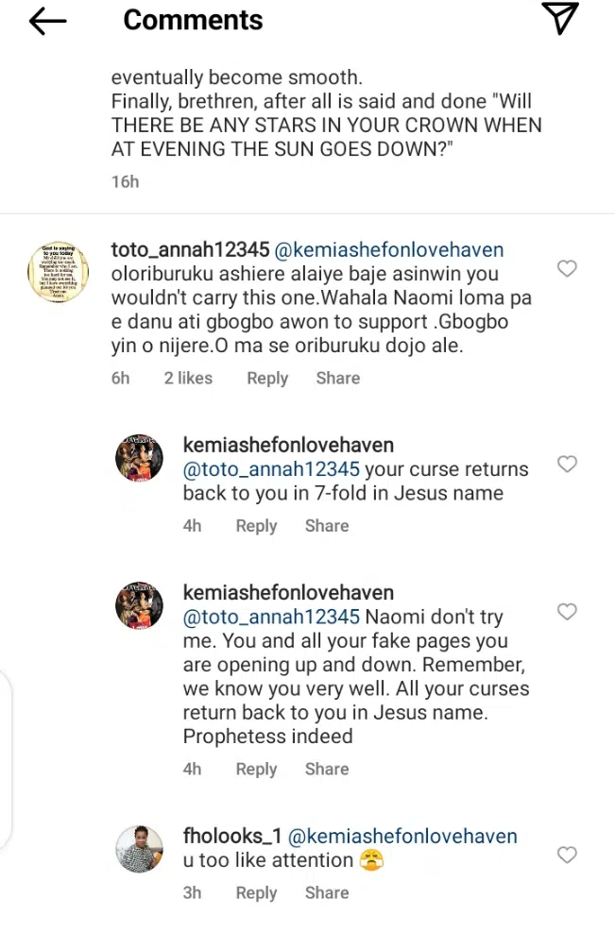615x932 pixels.
Task: Like toto_annah12345's comment with the heart
Action: coord(567,269)
